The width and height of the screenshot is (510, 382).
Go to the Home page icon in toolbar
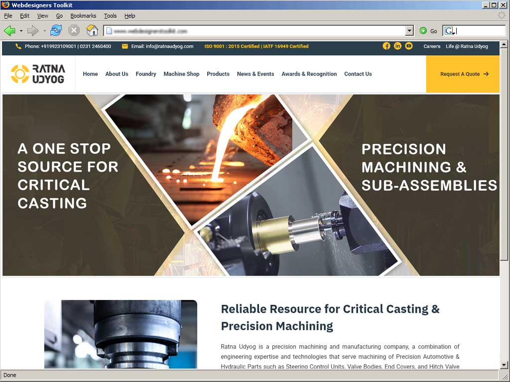[92, 30]
